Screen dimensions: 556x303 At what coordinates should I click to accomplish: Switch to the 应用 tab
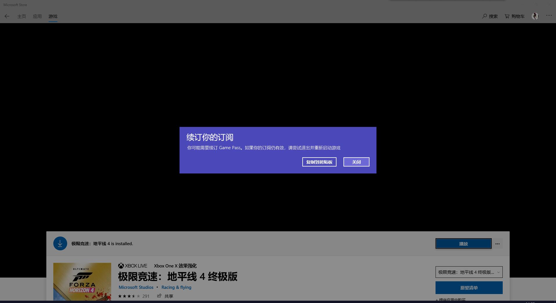point(37,16)
